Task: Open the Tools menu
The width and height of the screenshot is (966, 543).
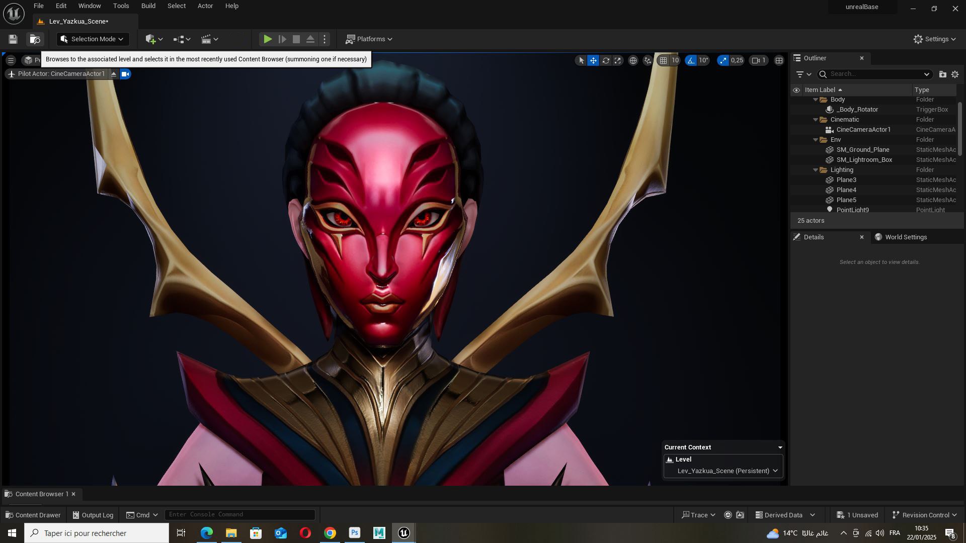Action: click(x=121, y=6)
